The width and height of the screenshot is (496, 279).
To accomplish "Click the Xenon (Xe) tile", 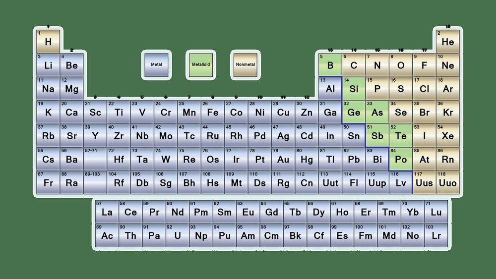I will (447, 135).
